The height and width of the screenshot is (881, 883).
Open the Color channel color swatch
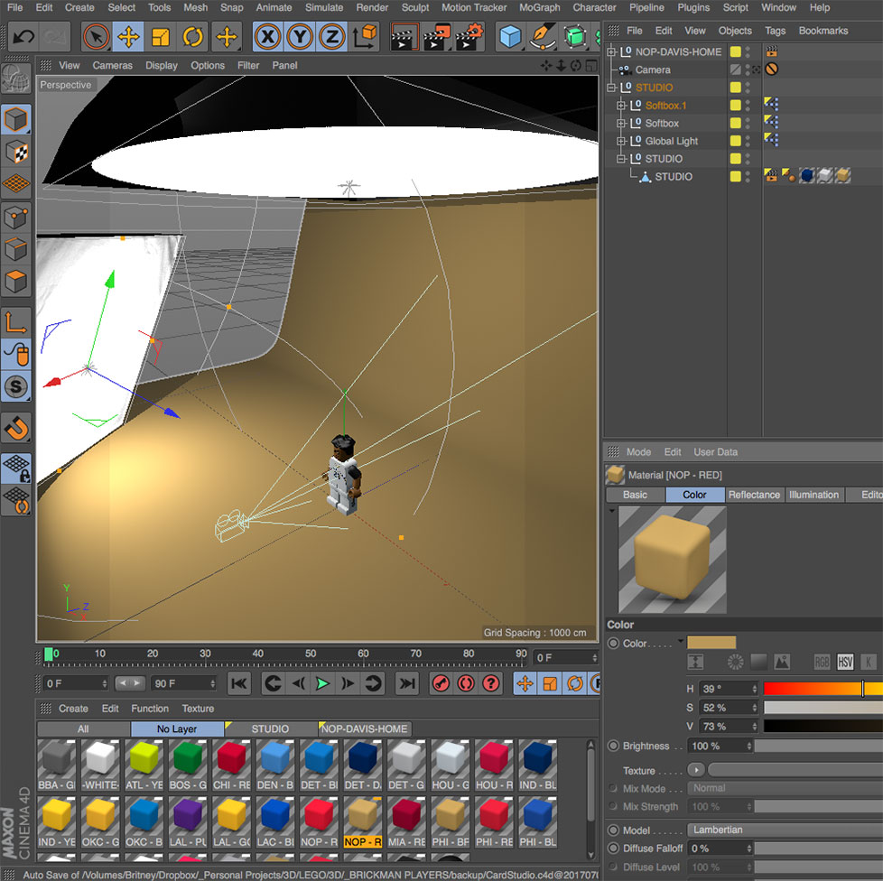click(713, 643)
